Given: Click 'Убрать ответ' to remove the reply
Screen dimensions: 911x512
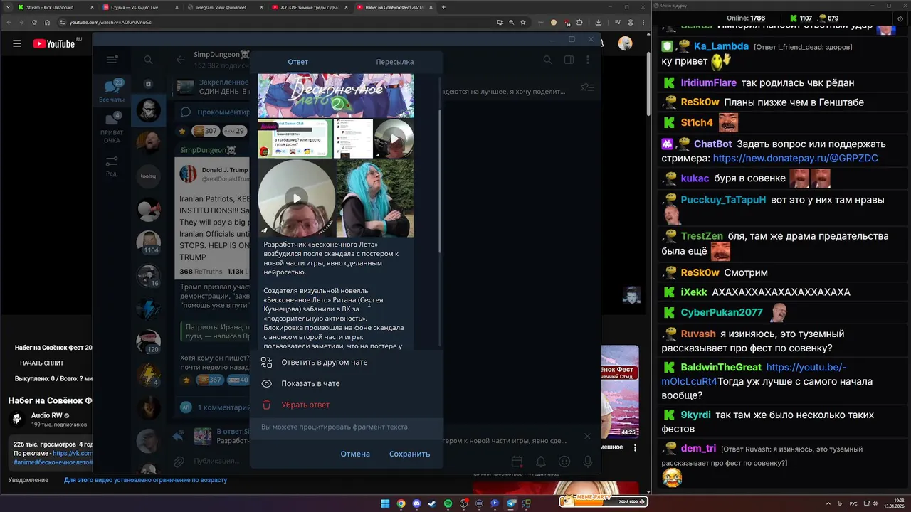Looking at the screenshot, I should tap(305, 405).
